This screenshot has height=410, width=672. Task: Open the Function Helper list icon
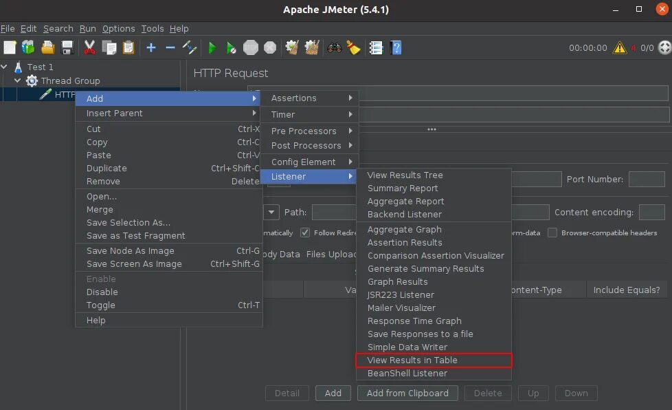(x=376, y=47)
